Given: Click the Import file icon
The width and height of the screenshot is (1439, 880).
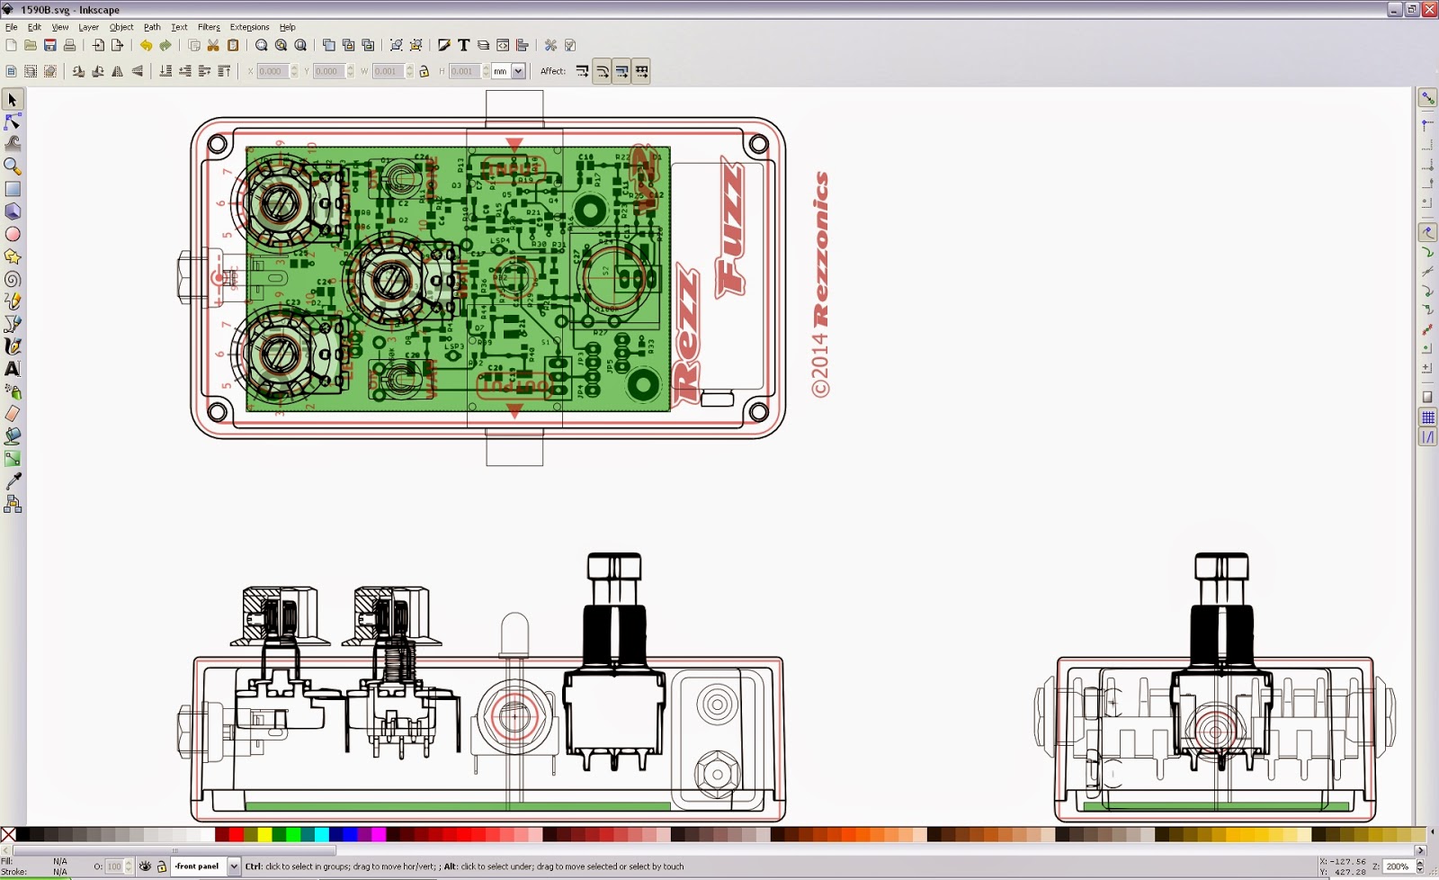Looking at the screenshot, I should coord(98,45).
